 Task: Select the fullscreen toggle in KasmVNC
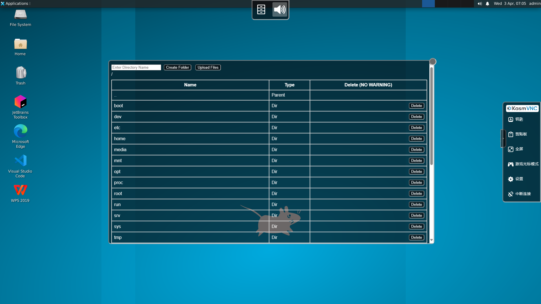517,149
